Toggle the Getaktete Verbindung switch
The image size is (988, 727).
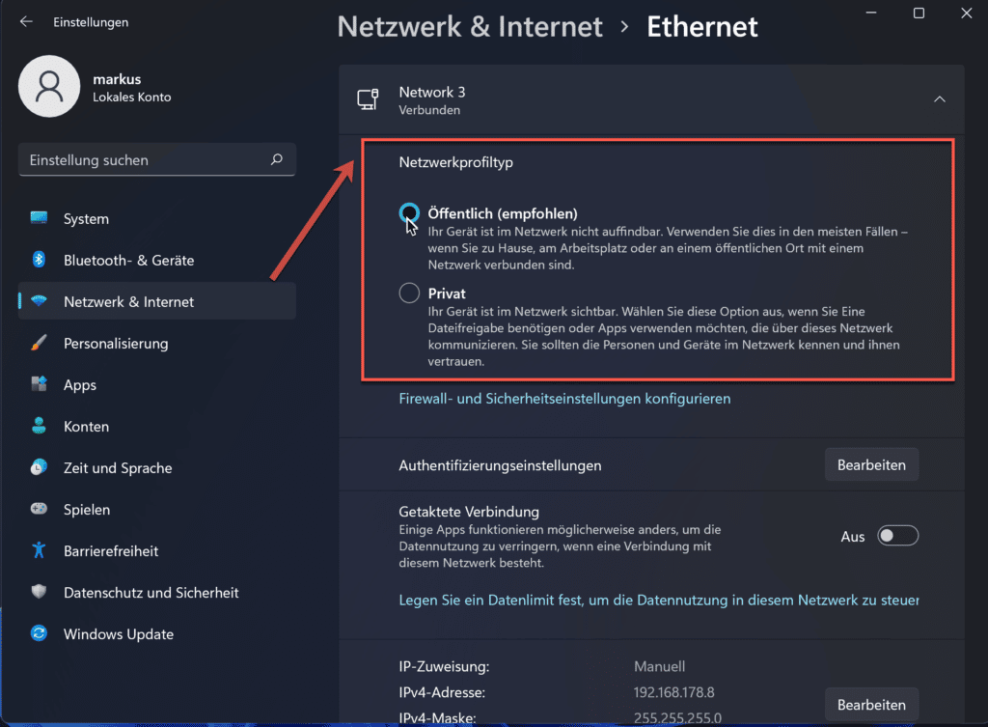pos(898,536)
